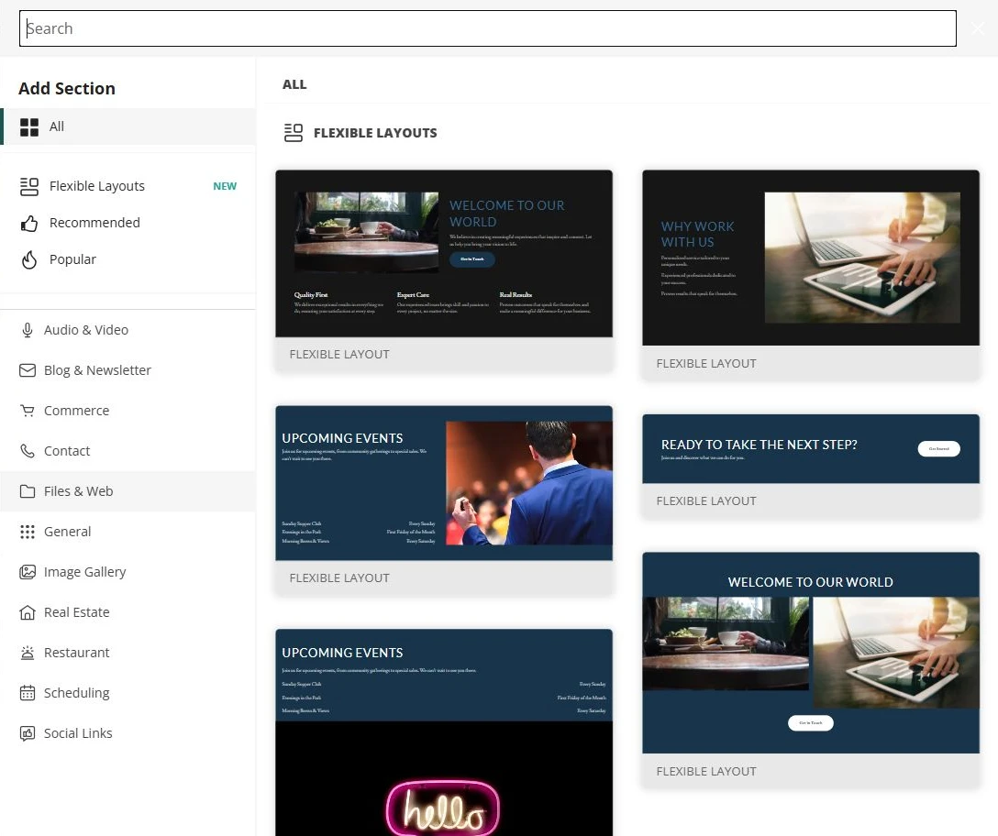Open the Recommended sections label
Screen dimensions: 998x836
94,223
